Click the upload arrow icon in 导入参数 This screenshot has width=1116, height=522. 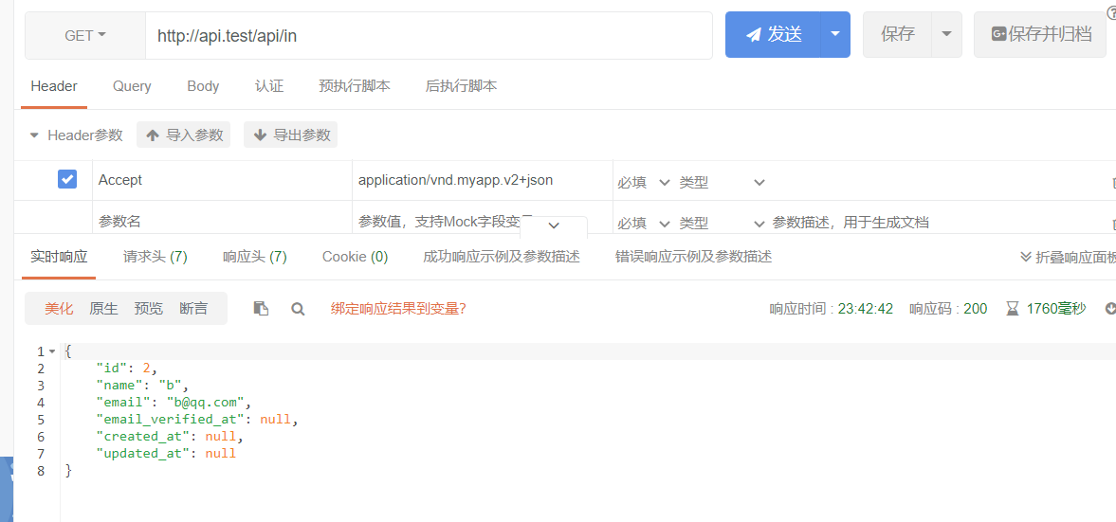pyautogui.click(x=153, y=135)
